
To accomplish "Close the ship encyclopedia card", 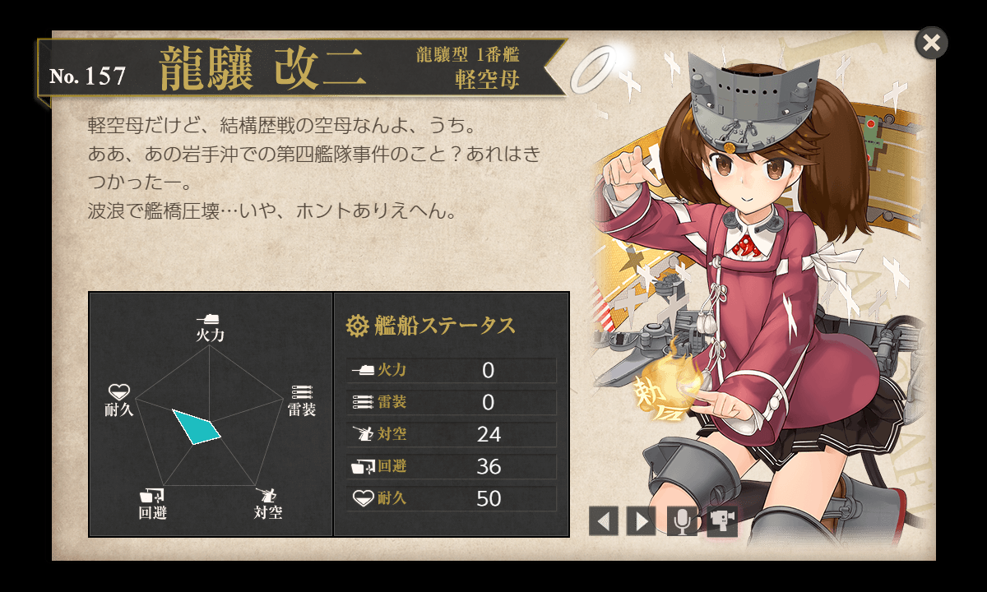I will click(931, 43).
